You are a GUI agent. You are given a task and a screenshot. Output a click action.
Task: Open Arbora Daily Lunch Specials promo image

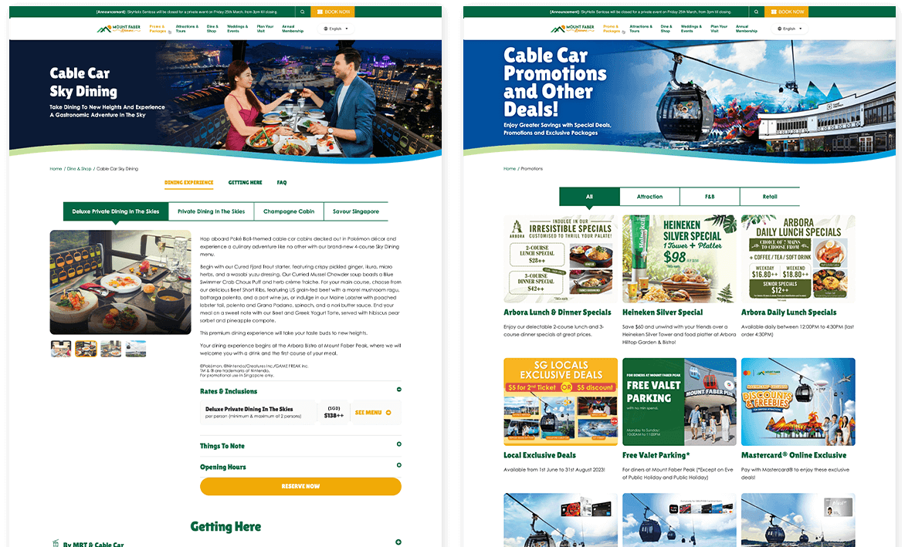[x=798, y=258]
